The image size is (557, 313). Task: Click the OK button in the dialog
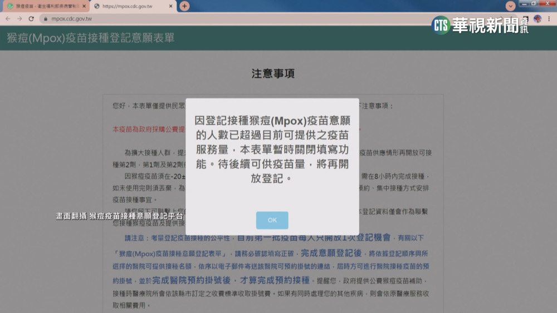pyautogui.click(x=272, y=220)
